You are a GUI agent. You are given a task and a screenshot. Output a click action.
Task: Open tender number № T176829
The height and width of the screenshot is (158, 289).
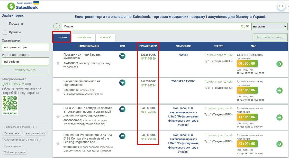148,59
